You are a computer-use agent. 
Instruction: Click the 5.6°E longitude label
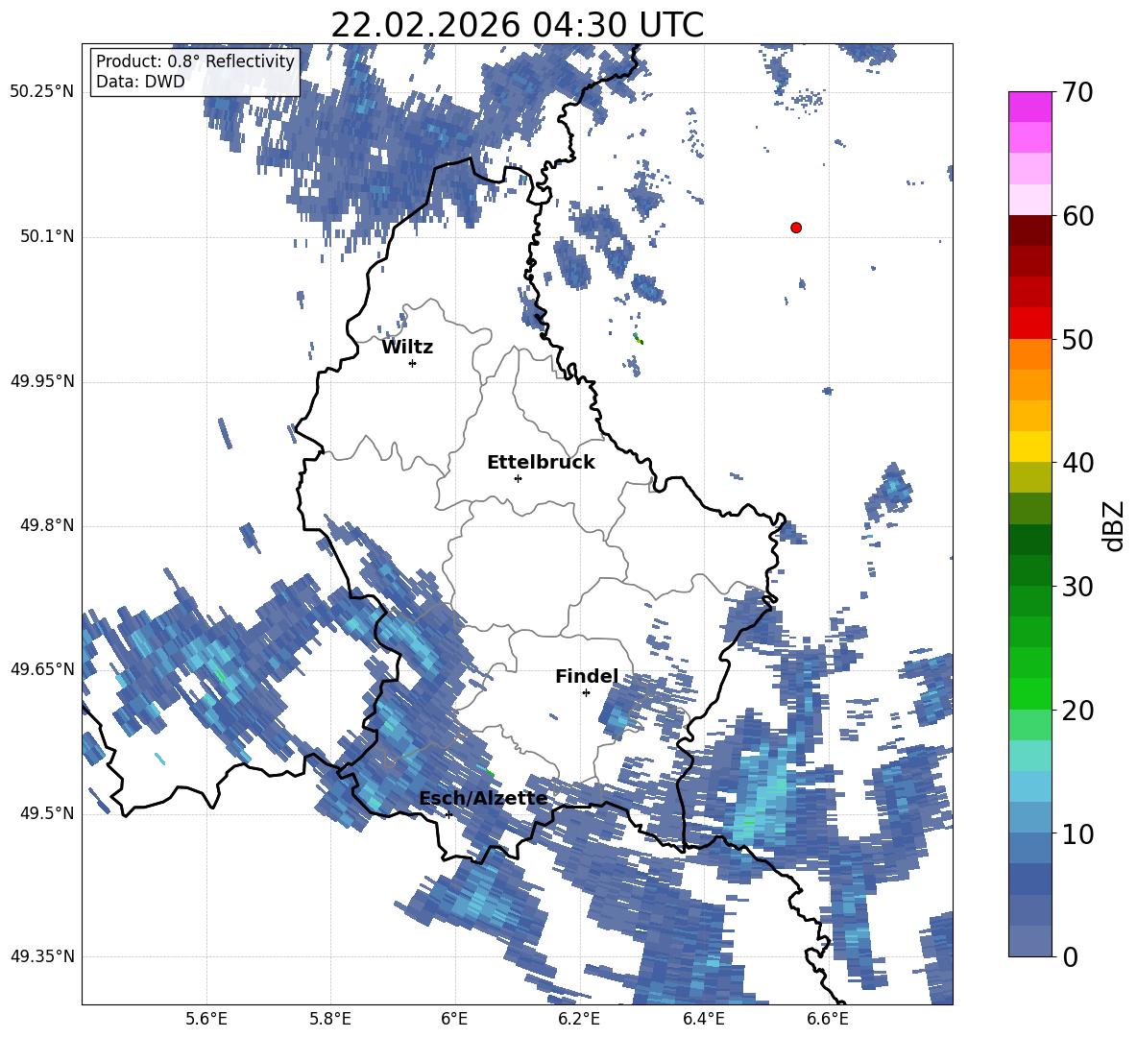pyautogui.click(x=206, y=1019)
